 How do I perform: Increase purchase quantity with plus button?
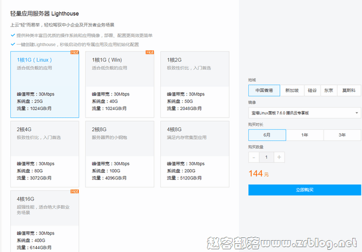click(279, 157)
